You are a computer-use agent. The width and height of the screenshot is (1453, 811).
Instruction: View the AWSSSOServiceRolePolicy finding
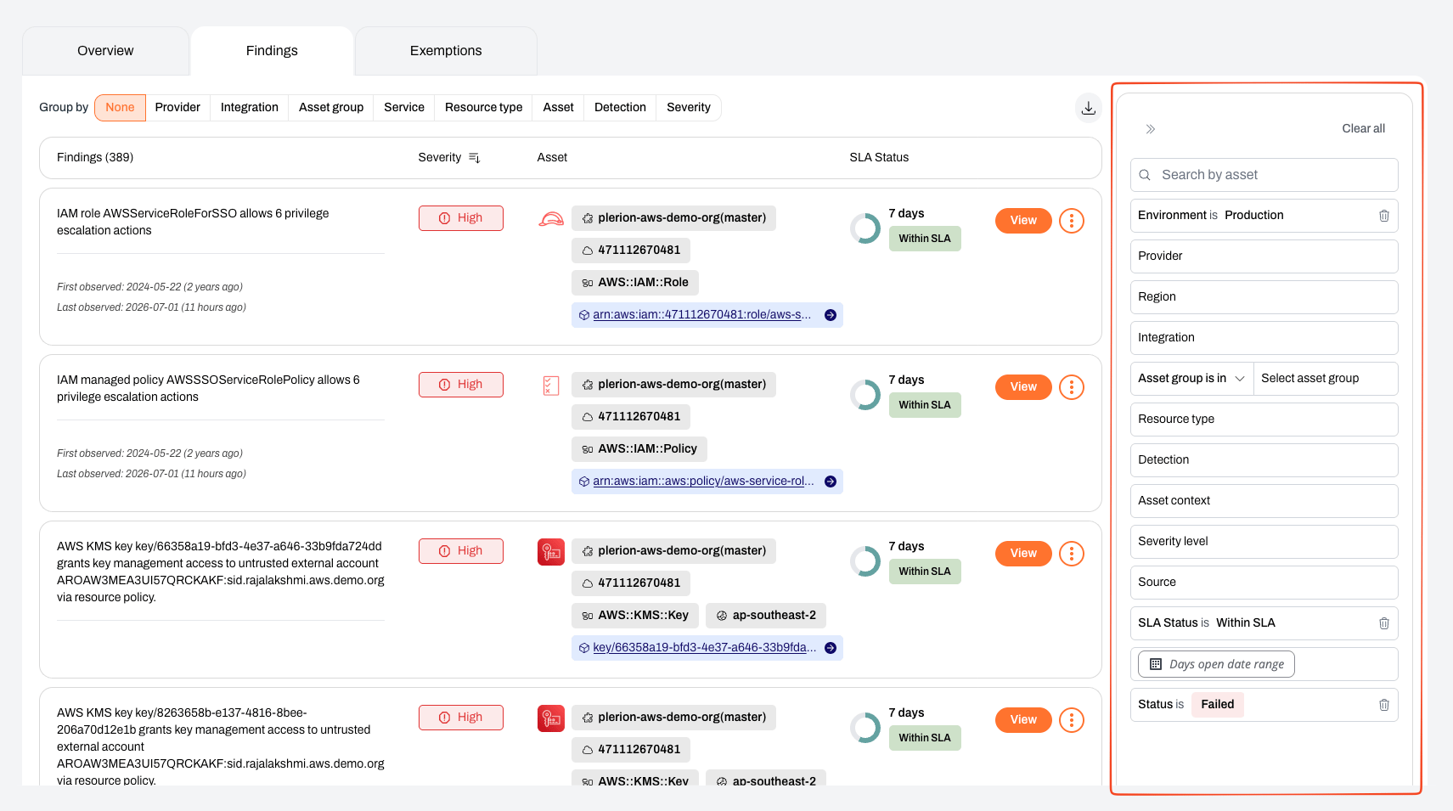pos(1023,387)
